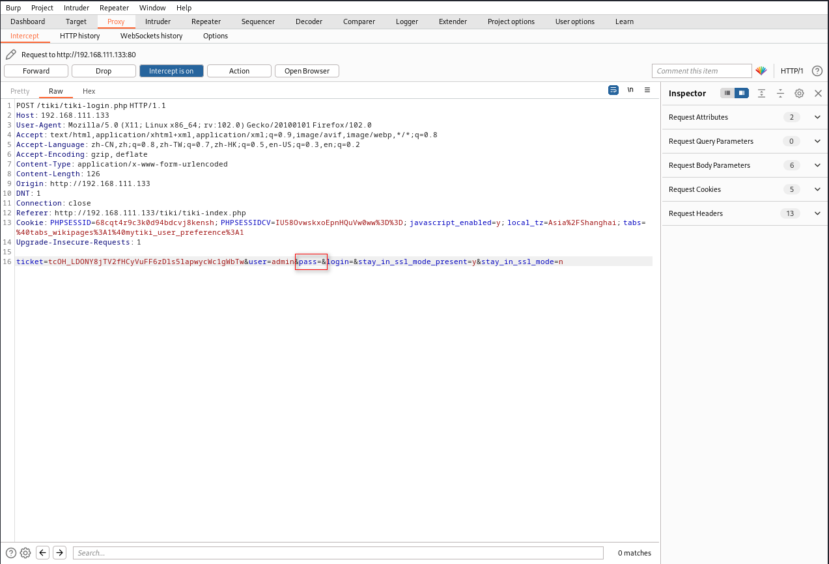829x564 pixels.
Task: Open the highlight color picker icon
Action: point(761,71)
